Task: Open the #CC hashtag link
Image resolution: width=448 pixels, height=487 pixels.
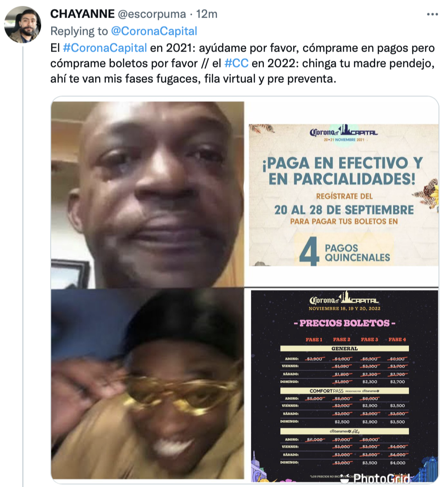Action: [x=236, y=63]
